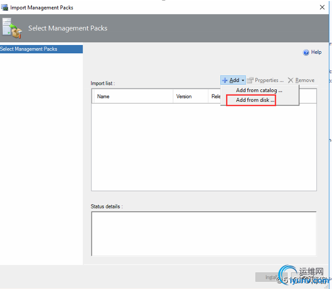Click the Properties icon in toolbar
The width and height of the screenshot is (332, 289).
pos(250,80)
